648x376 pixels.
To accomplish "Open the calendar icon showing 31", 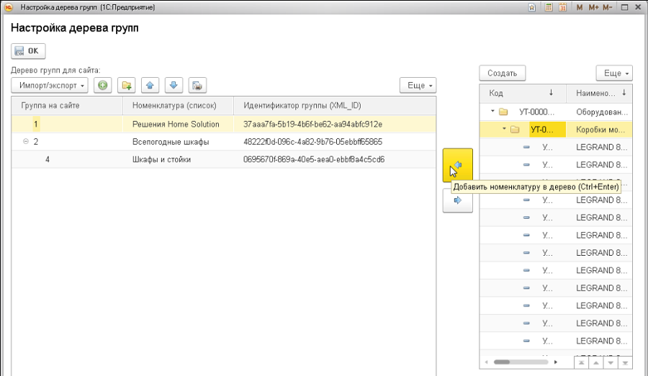I will point(562,7).
